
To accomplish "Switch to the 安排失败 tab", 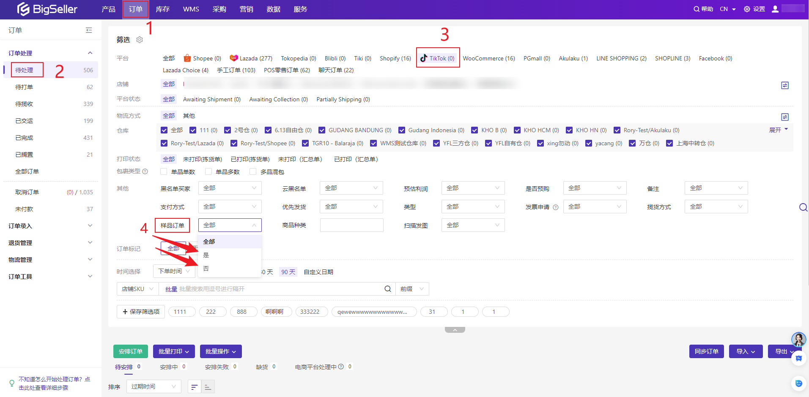I will tap(217, 367).
